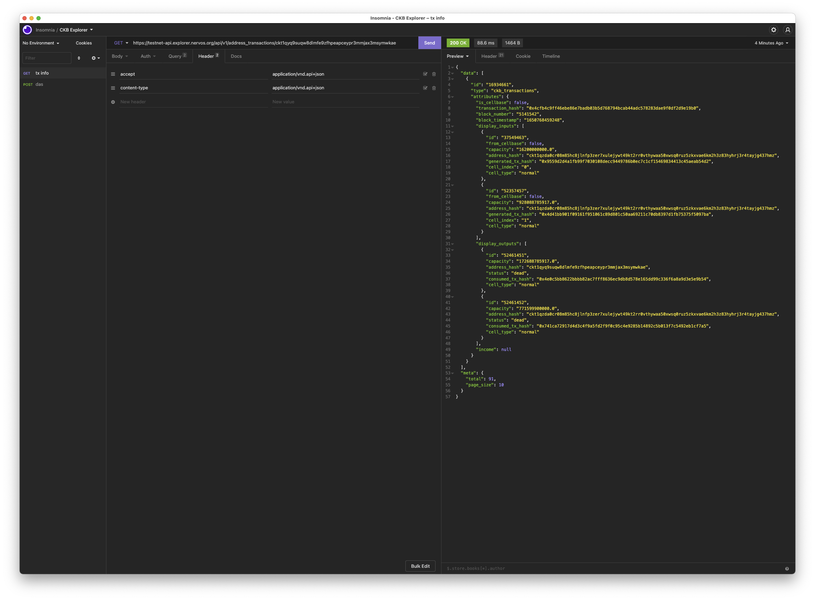Switch to response Timeline tab

point(551,56)
